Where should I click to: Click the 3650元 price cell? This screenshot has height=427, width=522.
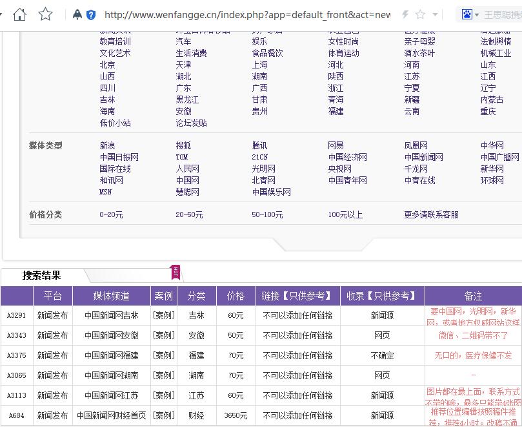[236, 415]
